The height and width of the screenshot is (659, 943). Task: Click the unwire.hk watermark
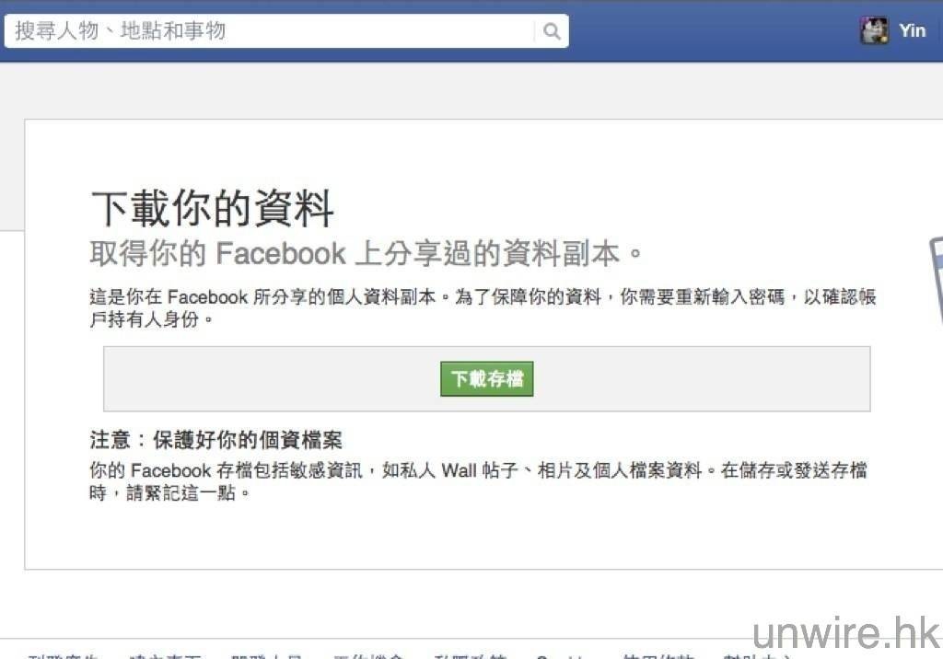[x=846, y=632]
